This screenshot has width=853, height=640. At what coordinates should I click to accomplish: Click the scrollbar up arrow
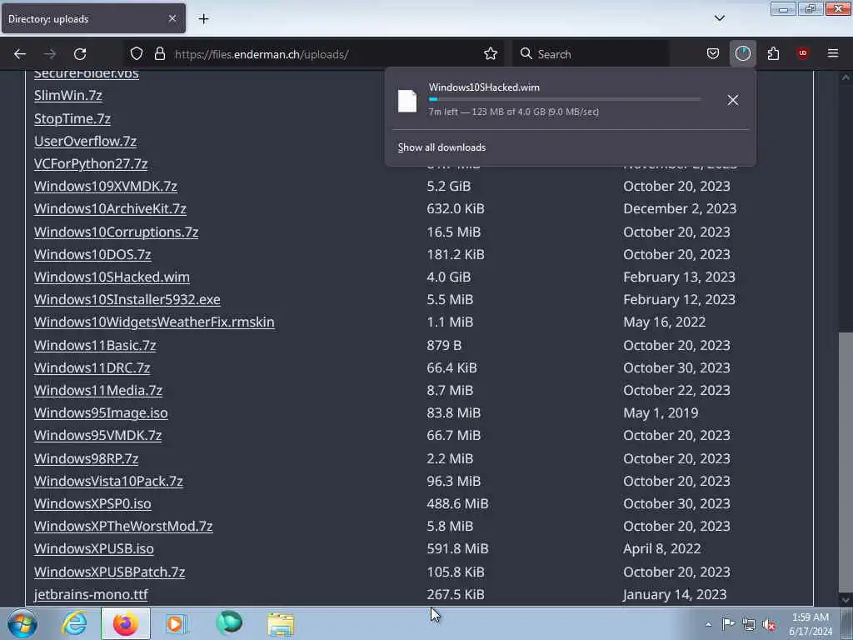tap(846, 77)
